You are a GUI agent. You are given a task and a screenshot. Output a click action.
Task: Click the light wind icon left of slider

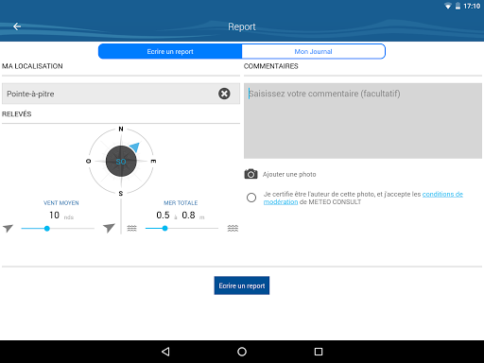pos(9,228)
